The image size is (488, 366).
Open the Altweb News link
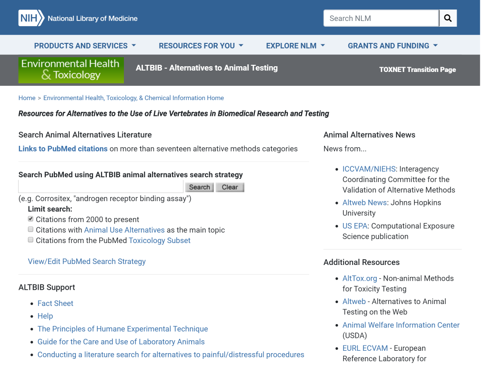pyautogui.click(x=365, y=203)
